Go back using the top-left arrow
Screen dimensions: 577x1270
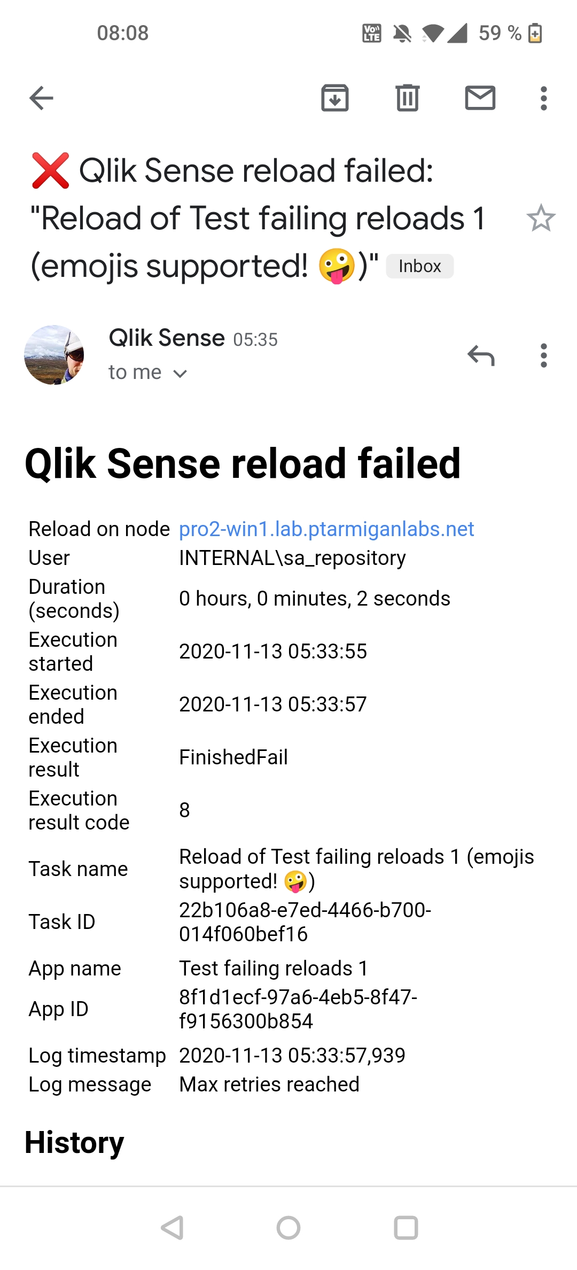click(x=41, y=98)
